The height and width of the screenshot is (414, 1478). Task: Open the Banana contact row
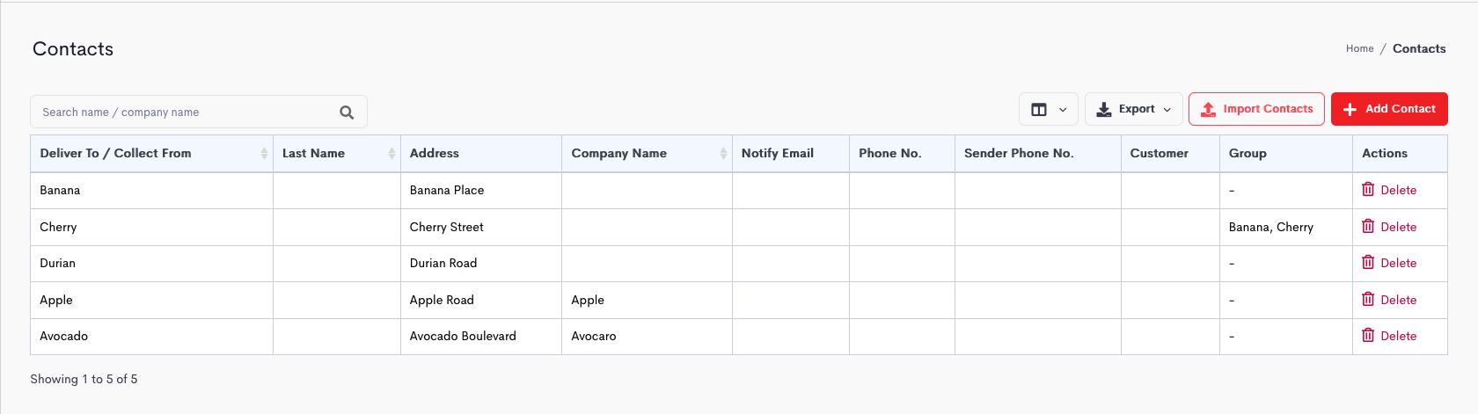[x=739, y=190]
